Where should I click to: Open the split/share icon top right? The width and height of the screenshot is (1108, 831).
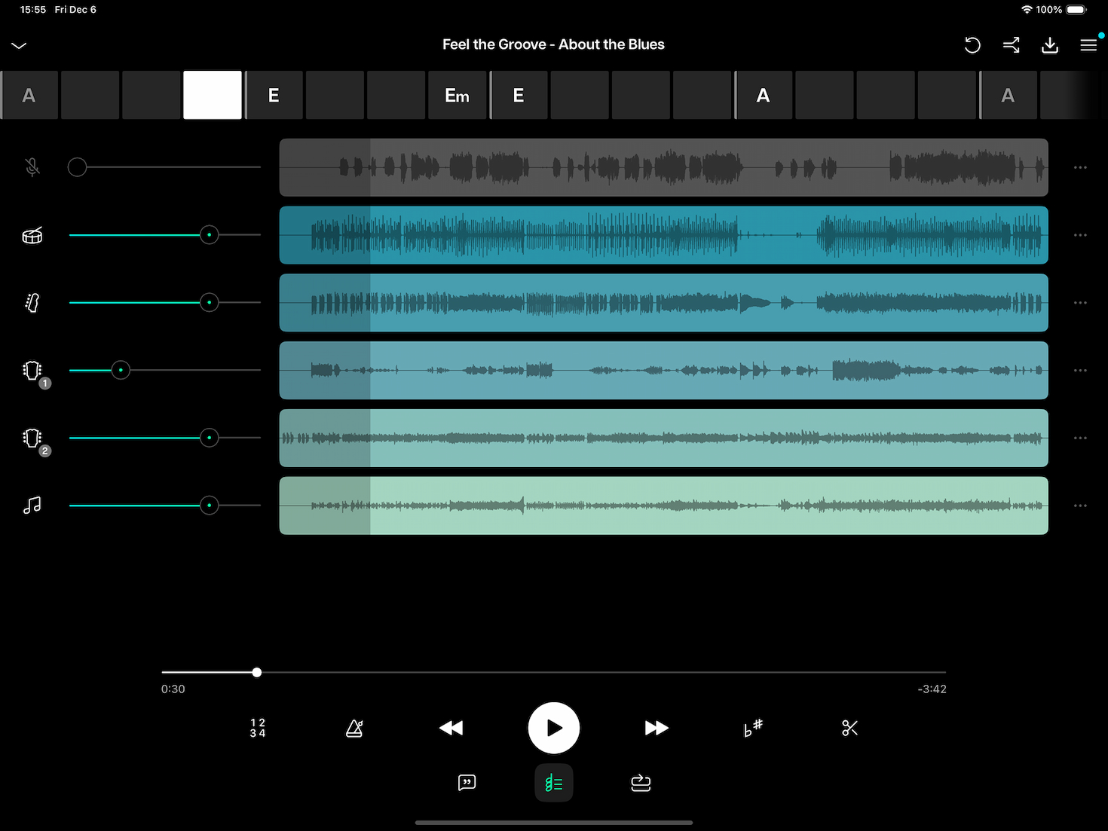click(1011, 45)
